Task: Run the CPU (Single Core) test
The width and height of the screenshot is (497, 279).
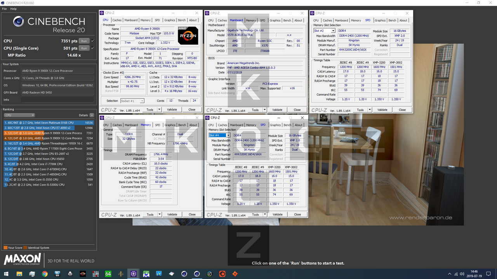Action: click(84, 48)
